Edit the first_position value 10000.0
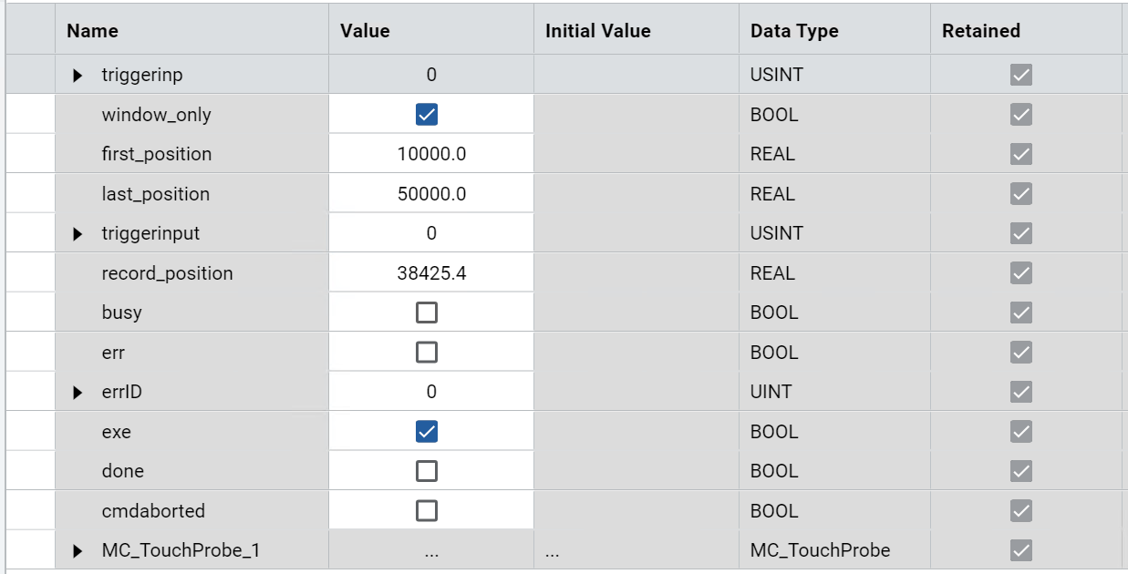Viewport: 1128px width, 574px height. [431, 154]
